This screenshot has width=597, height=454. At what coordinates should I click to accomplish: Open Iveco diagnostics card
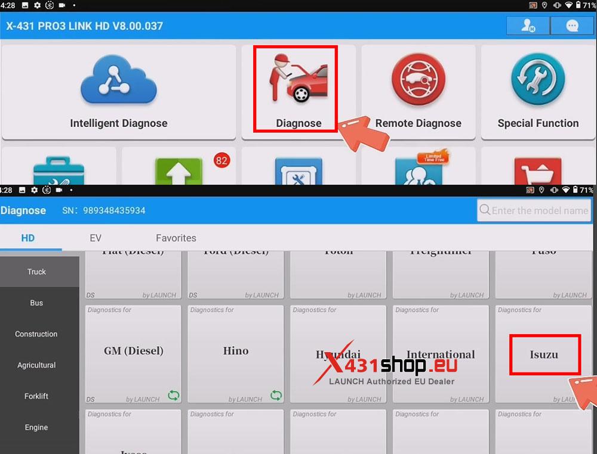pyautogui.click(x=133, y=431)
